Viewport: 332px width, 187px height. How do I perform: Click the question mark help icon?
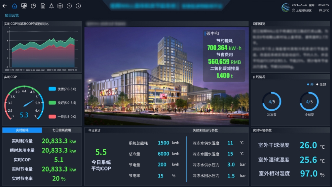pyautogui.click(x=69, y=6)
